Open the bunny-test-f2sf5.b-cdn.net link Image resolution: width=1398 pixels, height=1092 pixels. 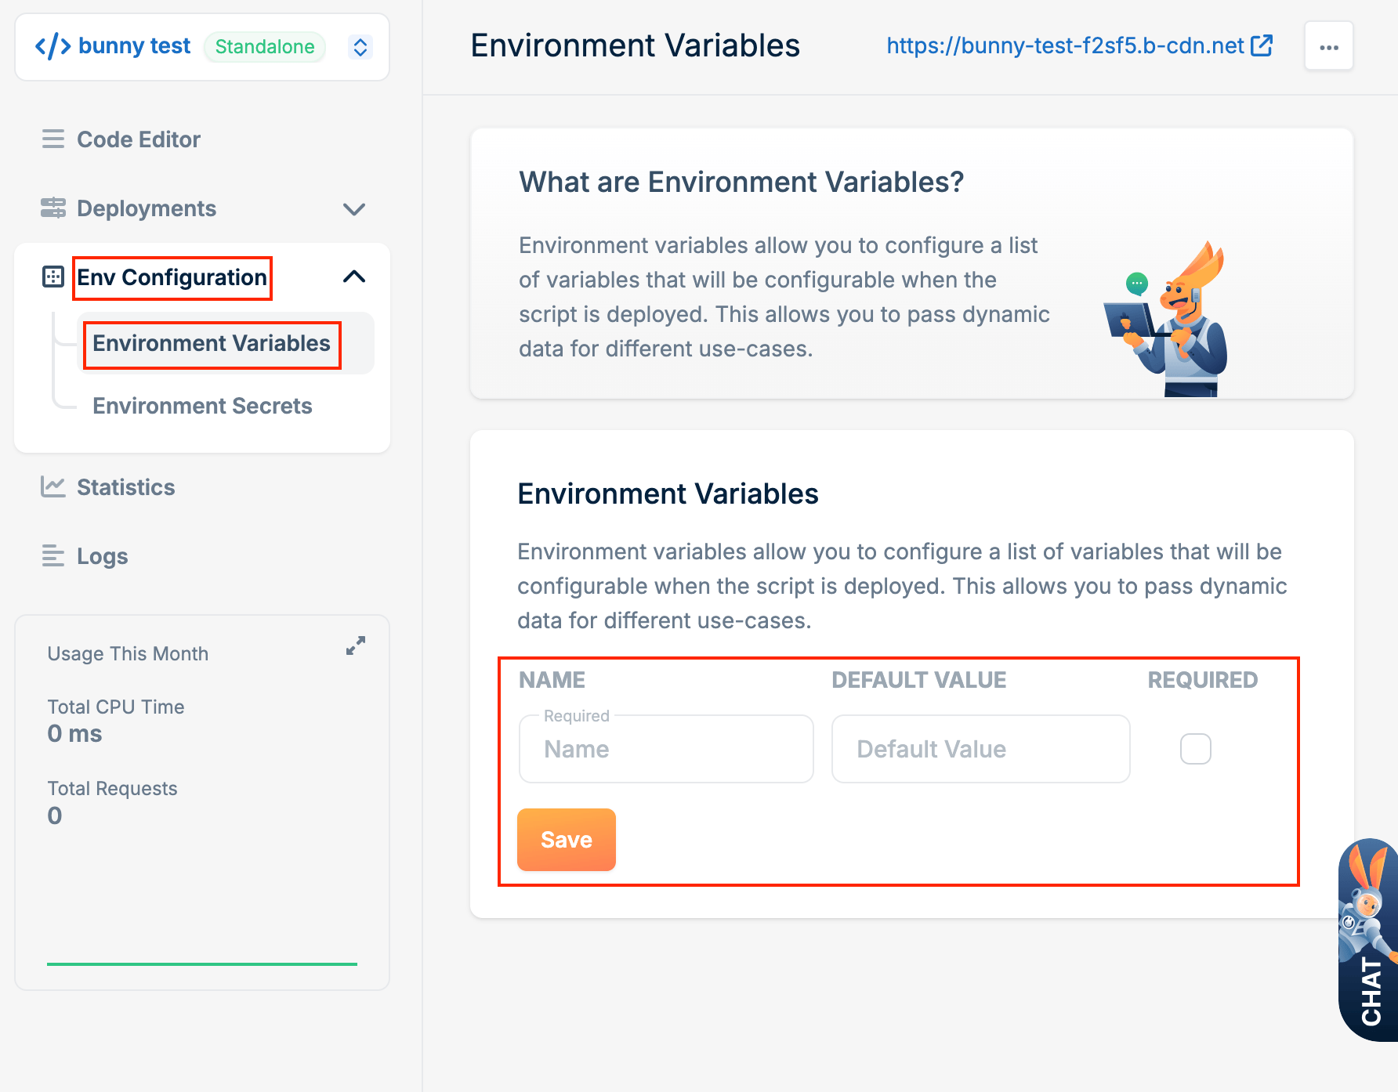(x=1079, y=45)
